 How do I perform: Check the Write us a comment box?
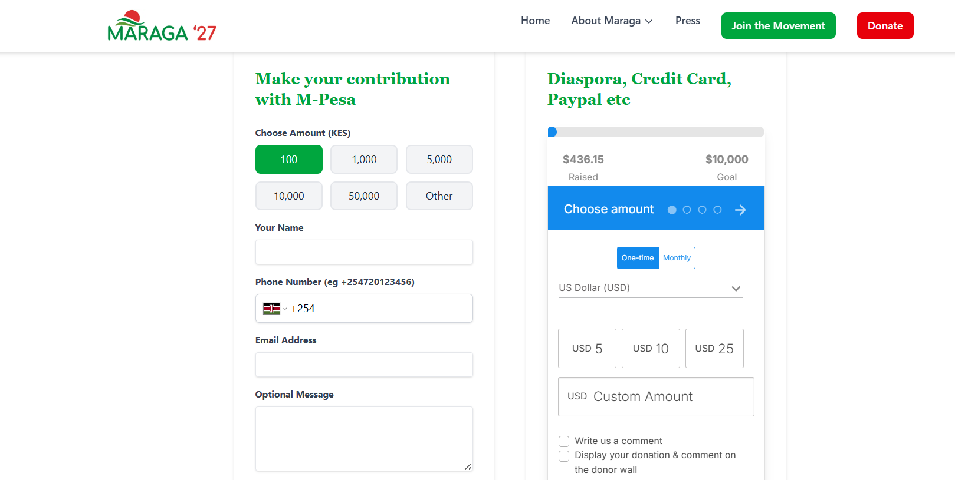click(564, 441)
